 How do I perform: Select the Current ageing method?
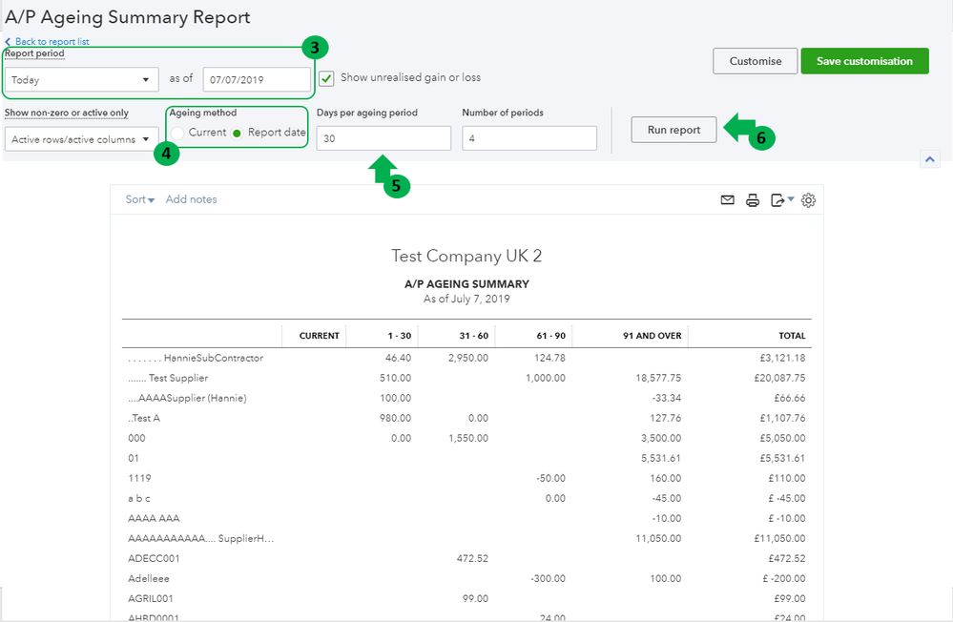178,133
